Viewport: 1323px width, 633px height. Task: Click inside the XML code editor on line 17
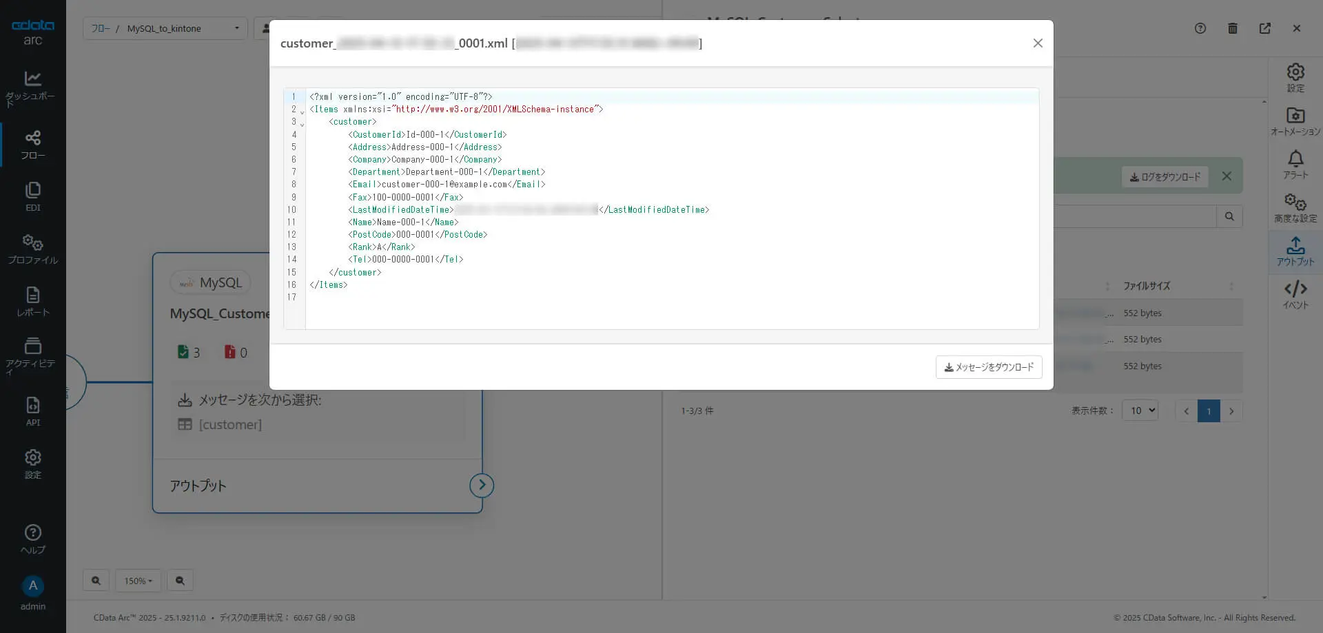coord(672,298)
